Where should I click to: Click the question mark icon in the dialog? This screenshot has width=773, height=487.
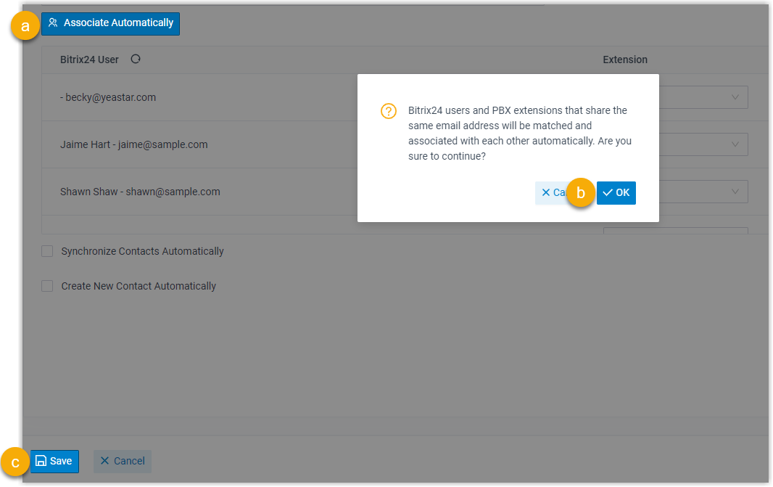point(389,111)
